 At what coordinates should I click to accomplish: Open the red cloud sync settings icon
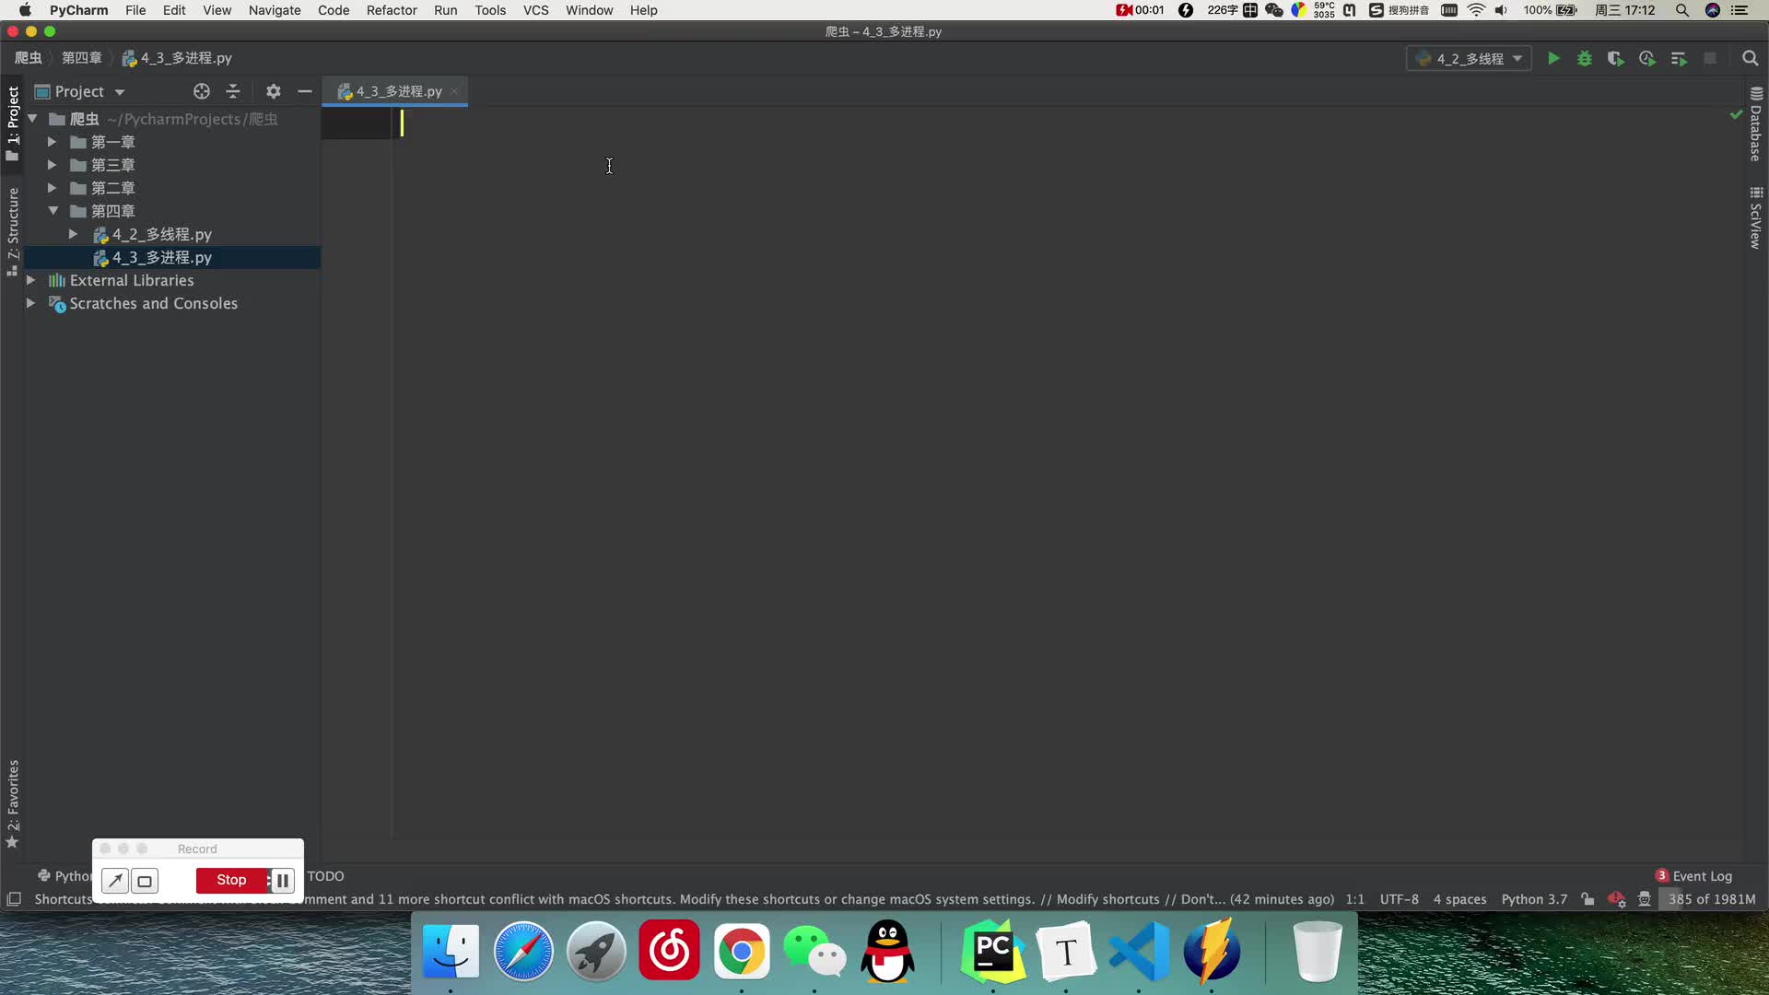click(x=1616, y=899)
